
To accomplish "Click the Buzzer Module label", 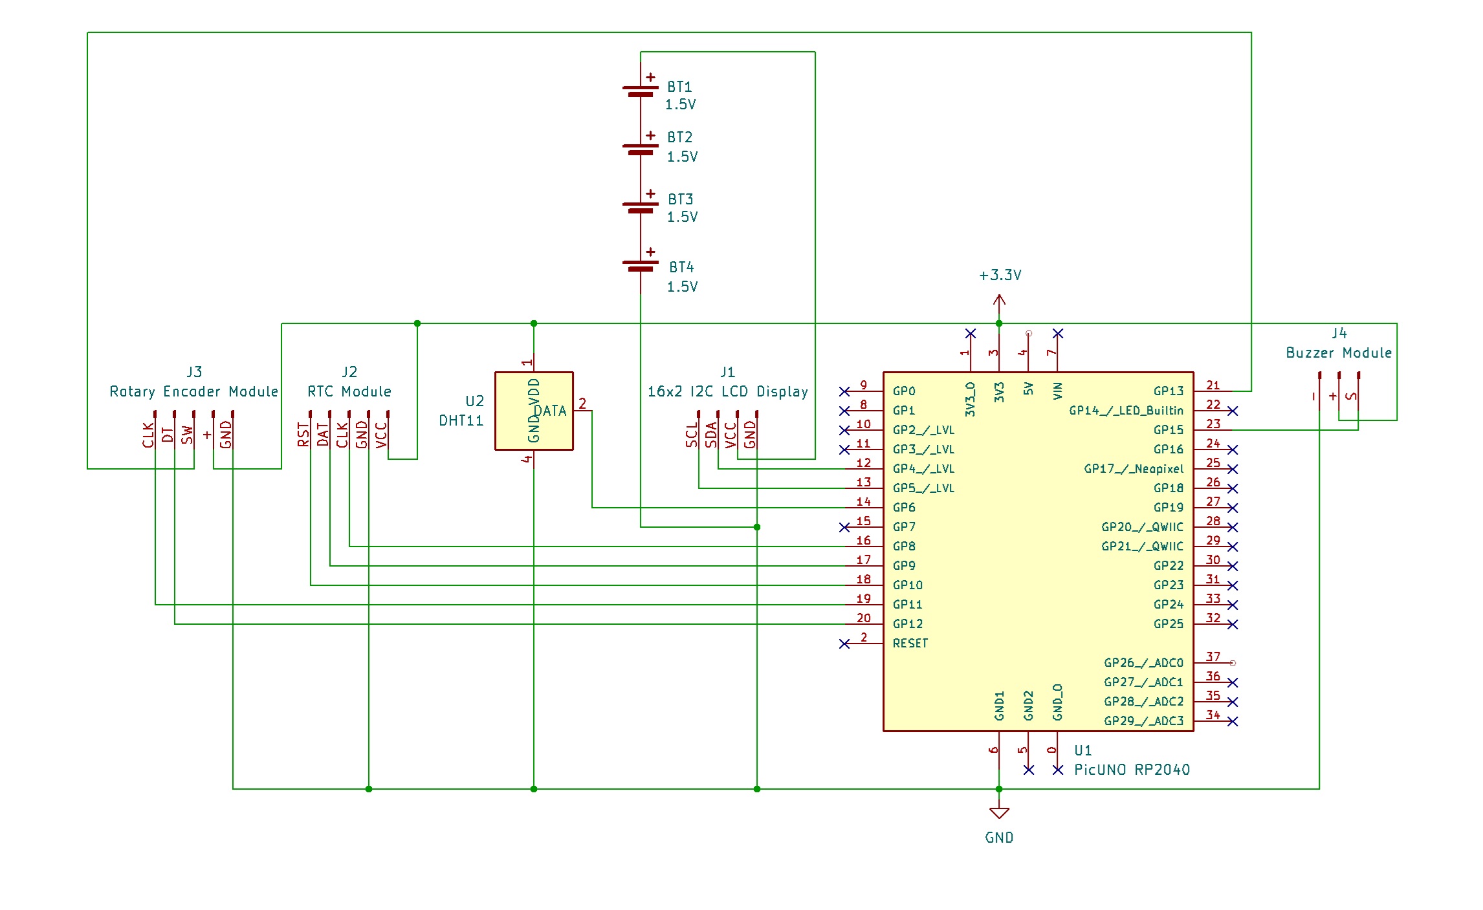I will pos(1339,352).
